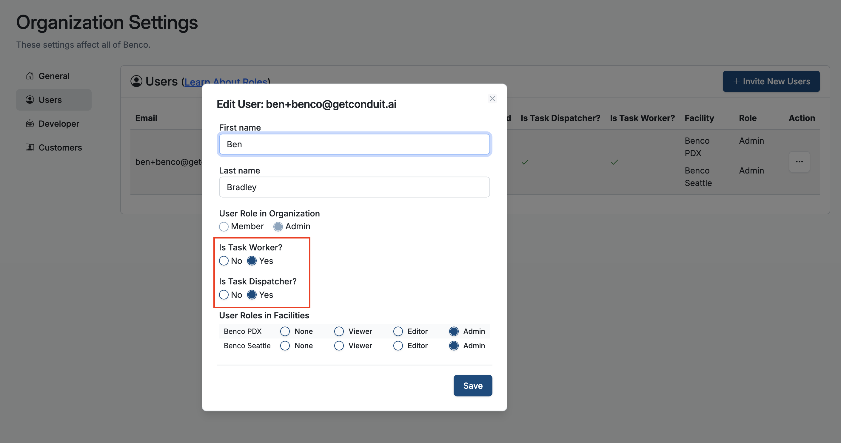The height and width of the screenshot is (443, 841).
Task: Close the Edit User dialog
Action: pyautogui.click(x=492, y=98)
